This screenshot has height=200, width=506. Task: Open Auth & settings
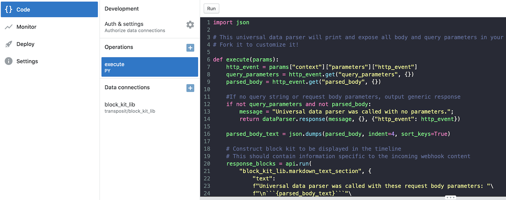coord(150,27)
